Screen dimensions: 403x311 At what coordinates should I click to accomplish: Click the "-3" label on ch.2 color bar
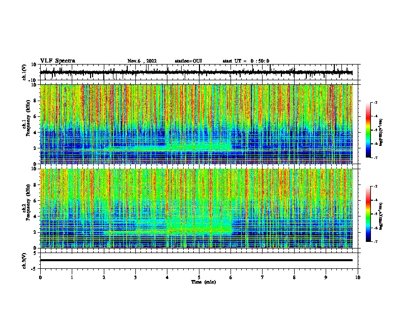375,186
